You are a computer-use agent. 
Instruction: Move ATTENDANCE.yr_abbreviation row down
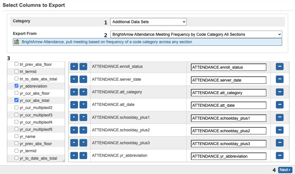(83, 156)
